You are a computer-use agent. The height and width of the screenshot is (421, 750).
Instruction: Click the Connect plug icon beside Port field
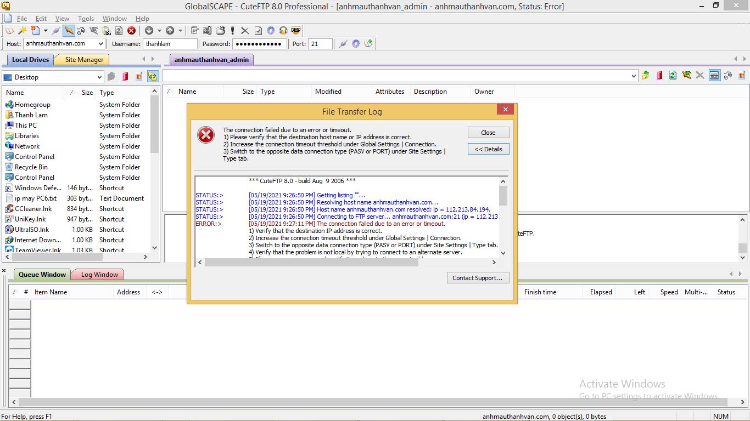point(343,44)
